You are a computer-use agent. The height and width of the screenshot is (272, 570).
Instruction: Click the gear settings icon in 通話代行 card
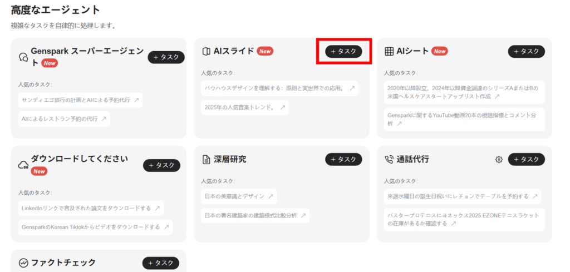click(x=499, y=160)
